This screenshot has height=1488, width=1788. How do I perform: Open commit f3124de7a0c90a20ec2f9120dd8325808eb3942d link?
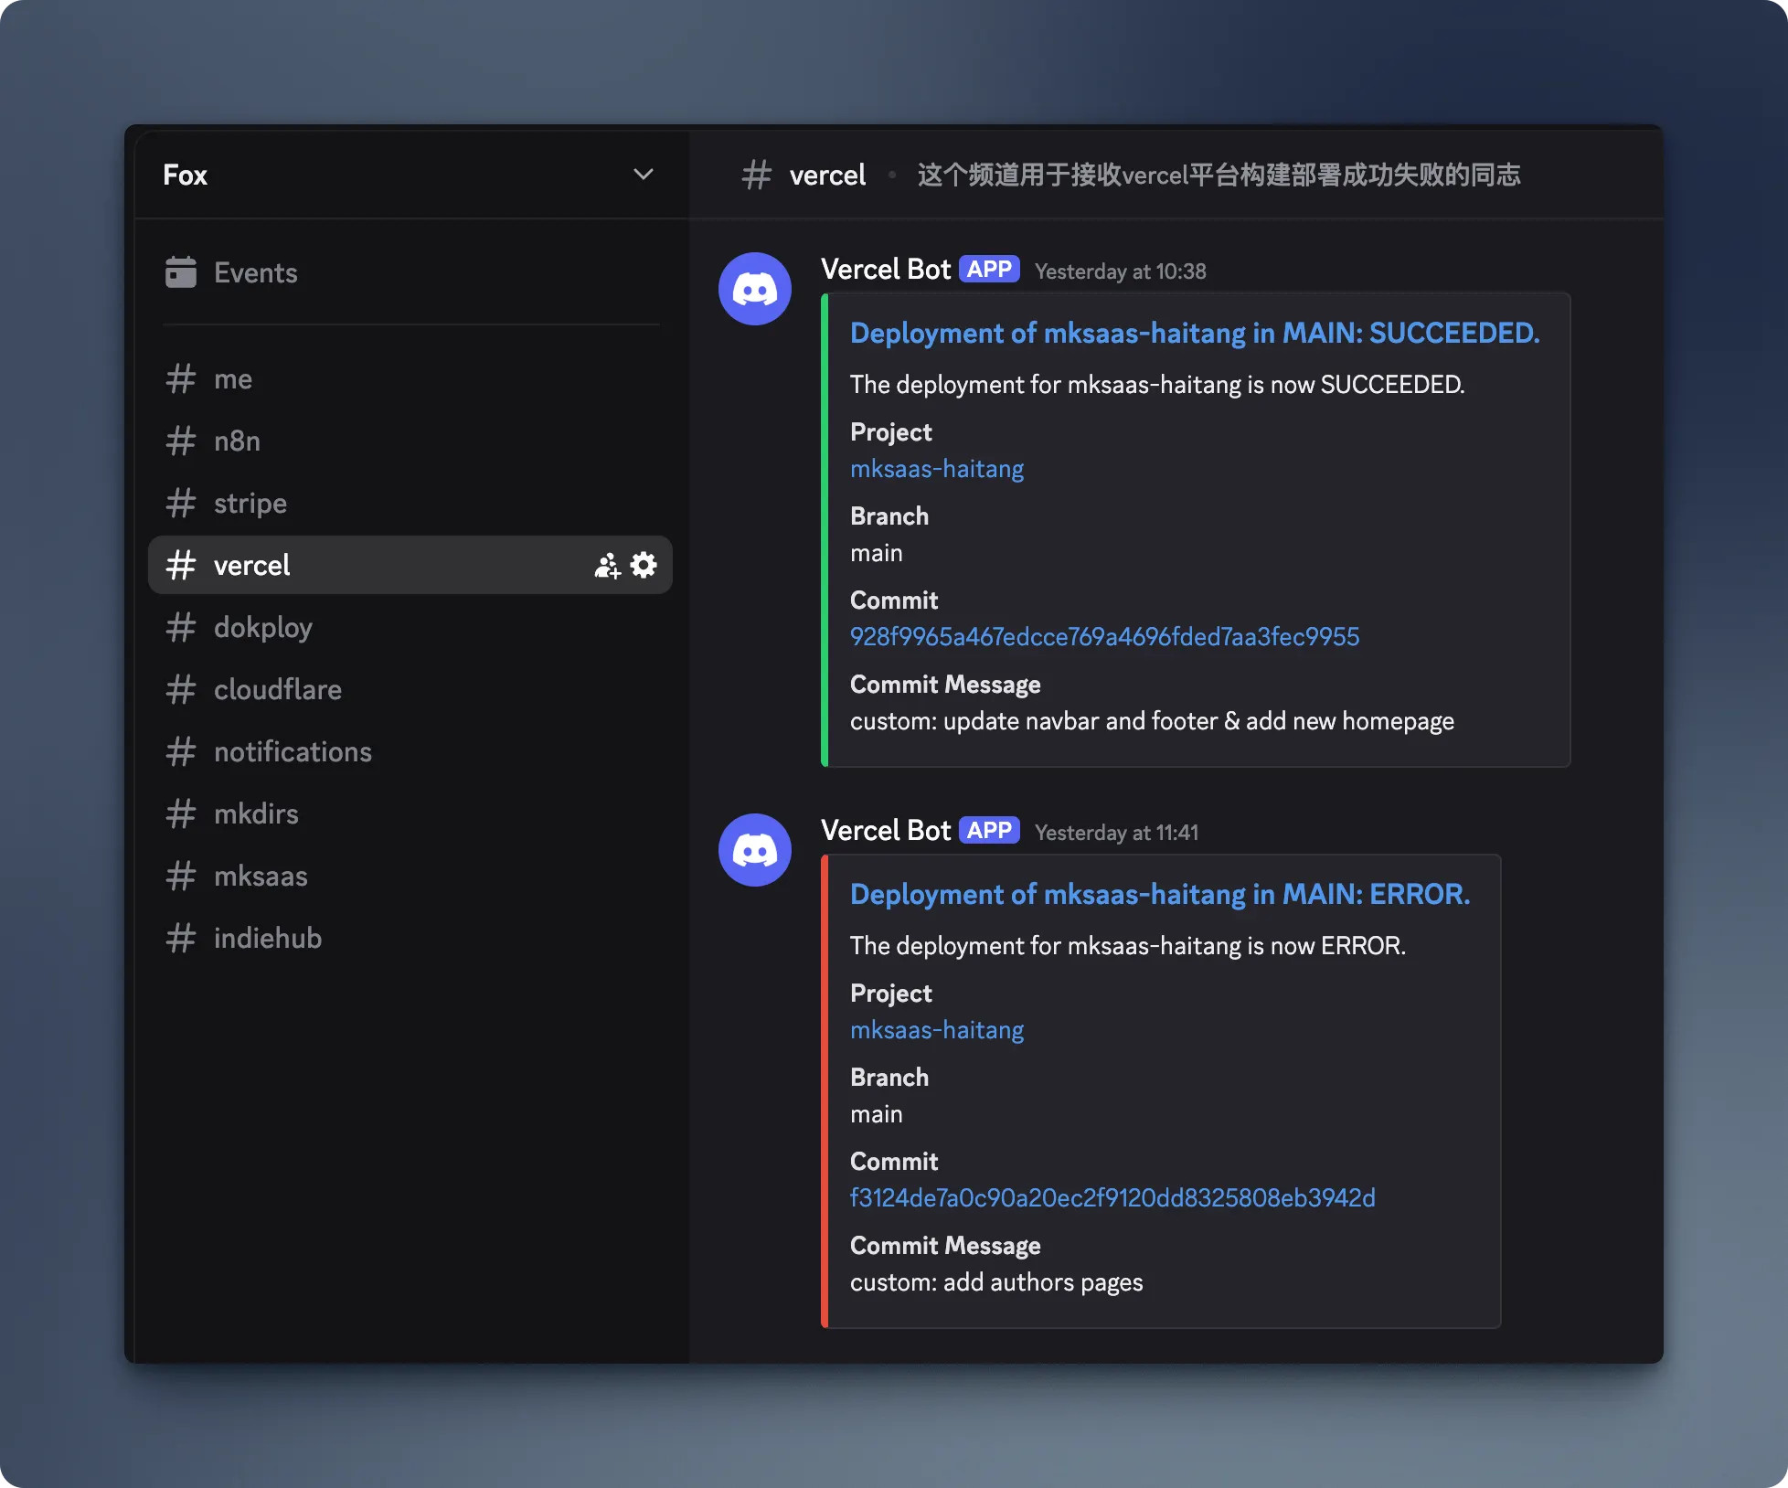(1112, 1198)
